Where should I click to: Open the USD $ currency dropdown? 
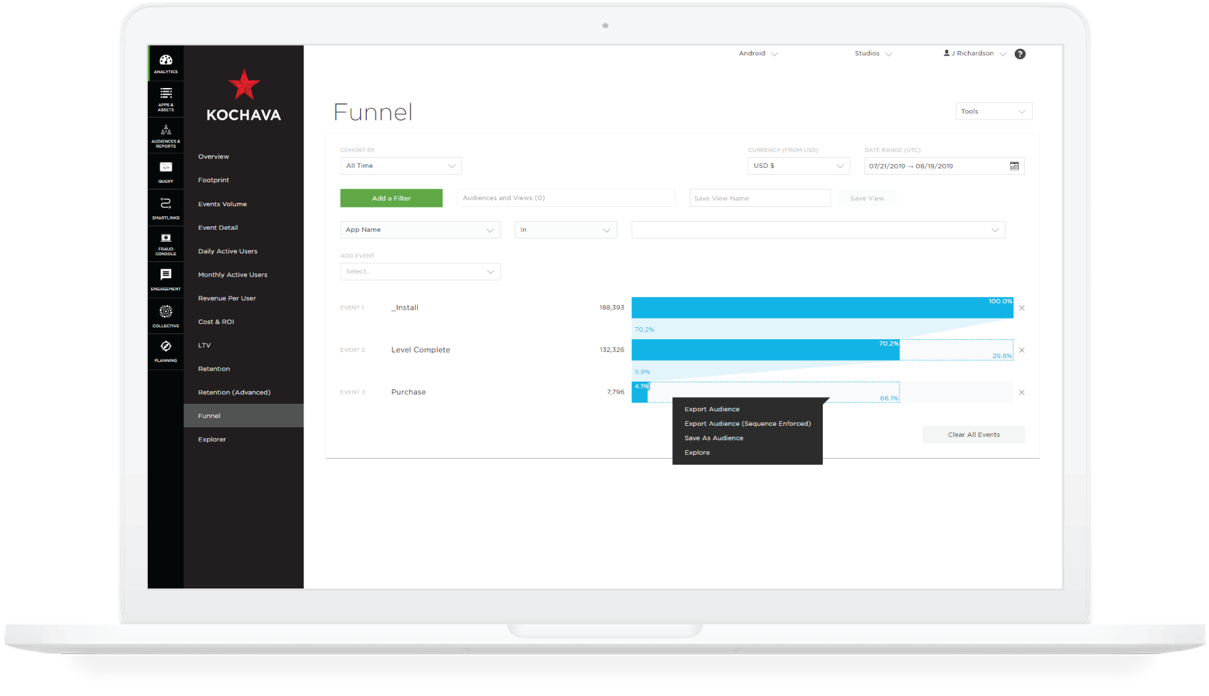[799, 166]
